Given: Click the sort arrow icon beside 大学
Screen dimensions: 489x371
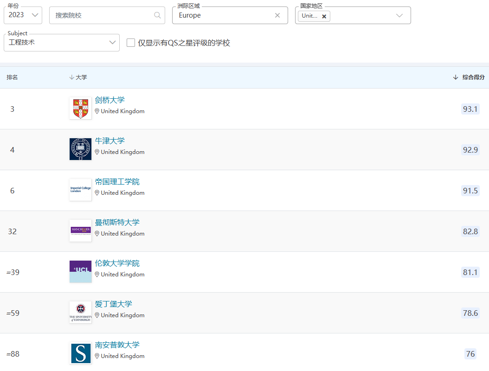Looking at the screenshot, I should click(x=71, y=77).
